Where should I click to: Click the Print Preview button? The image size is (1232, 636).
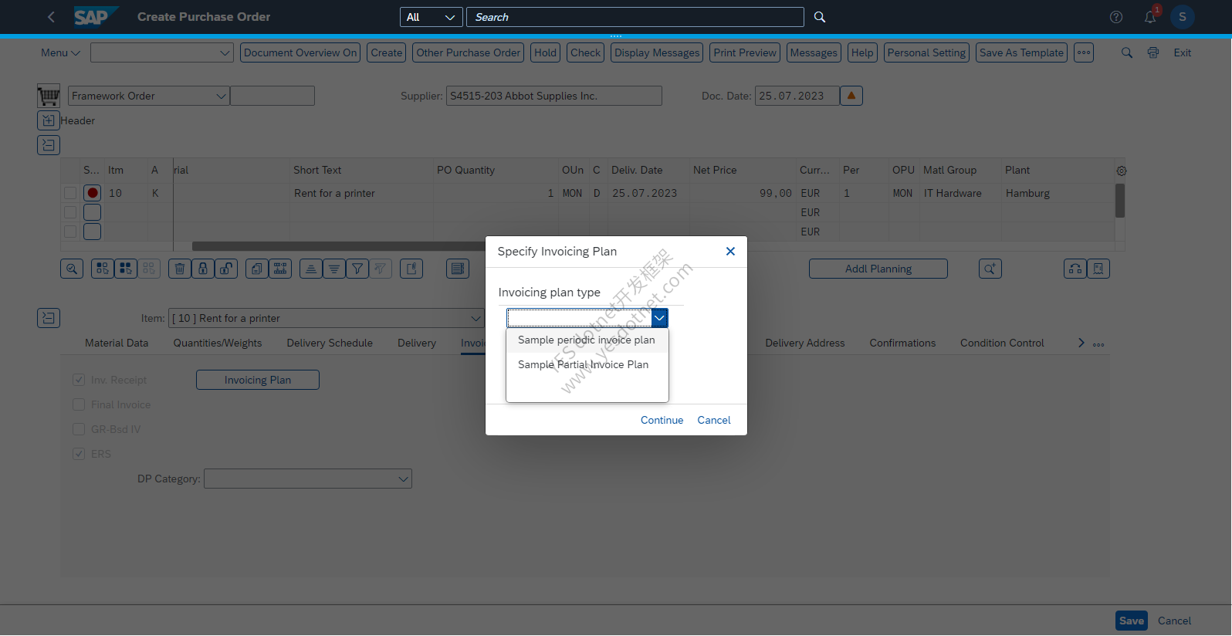point(745,52)
